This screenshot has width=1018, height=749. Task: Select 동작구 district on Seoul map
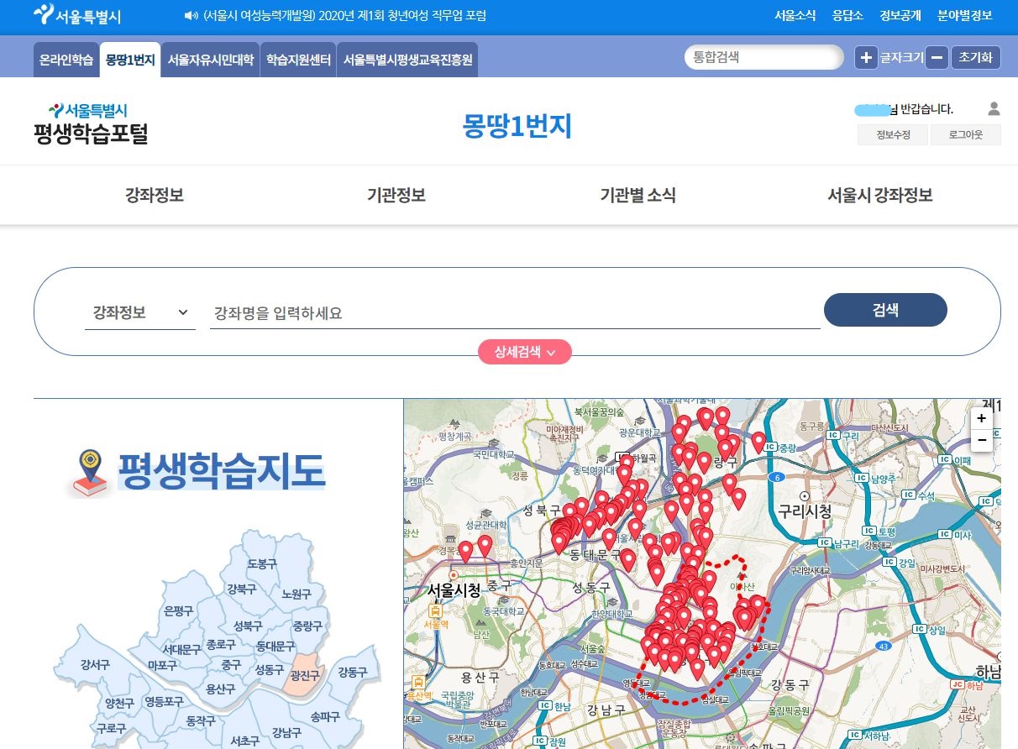tap(201, 720)
